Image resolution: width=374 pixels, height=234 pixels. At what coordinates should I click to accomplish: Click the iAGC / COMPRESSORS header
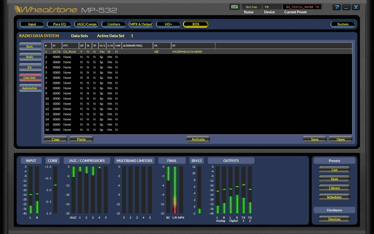87,161
